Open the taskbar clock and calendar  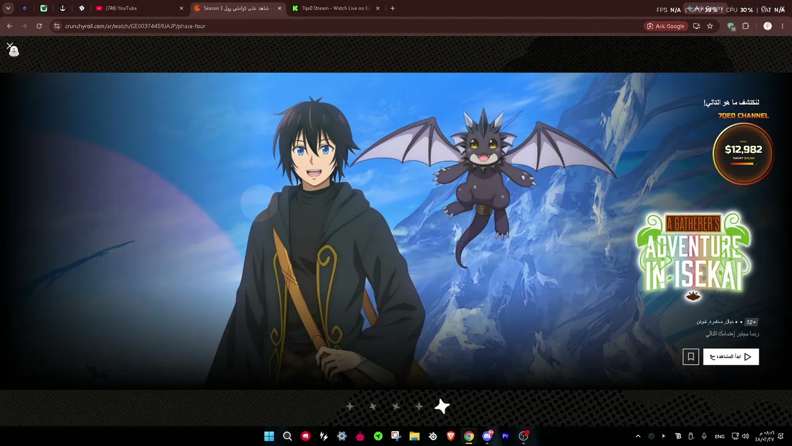(765, 436)
